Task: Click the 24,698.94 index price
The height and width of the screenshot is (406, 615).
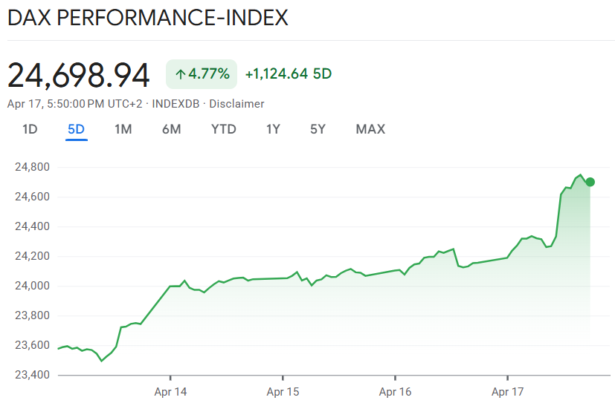Action: [x=79, y=75]
